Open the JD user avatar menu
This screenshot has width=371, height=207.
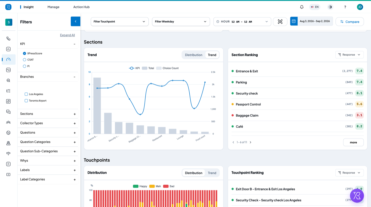pos(360,7)
